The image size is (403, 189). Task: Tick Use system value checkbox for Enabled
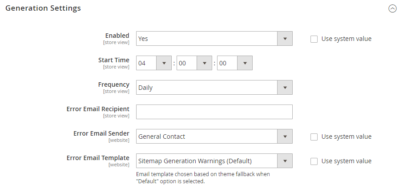pos(314,39)
